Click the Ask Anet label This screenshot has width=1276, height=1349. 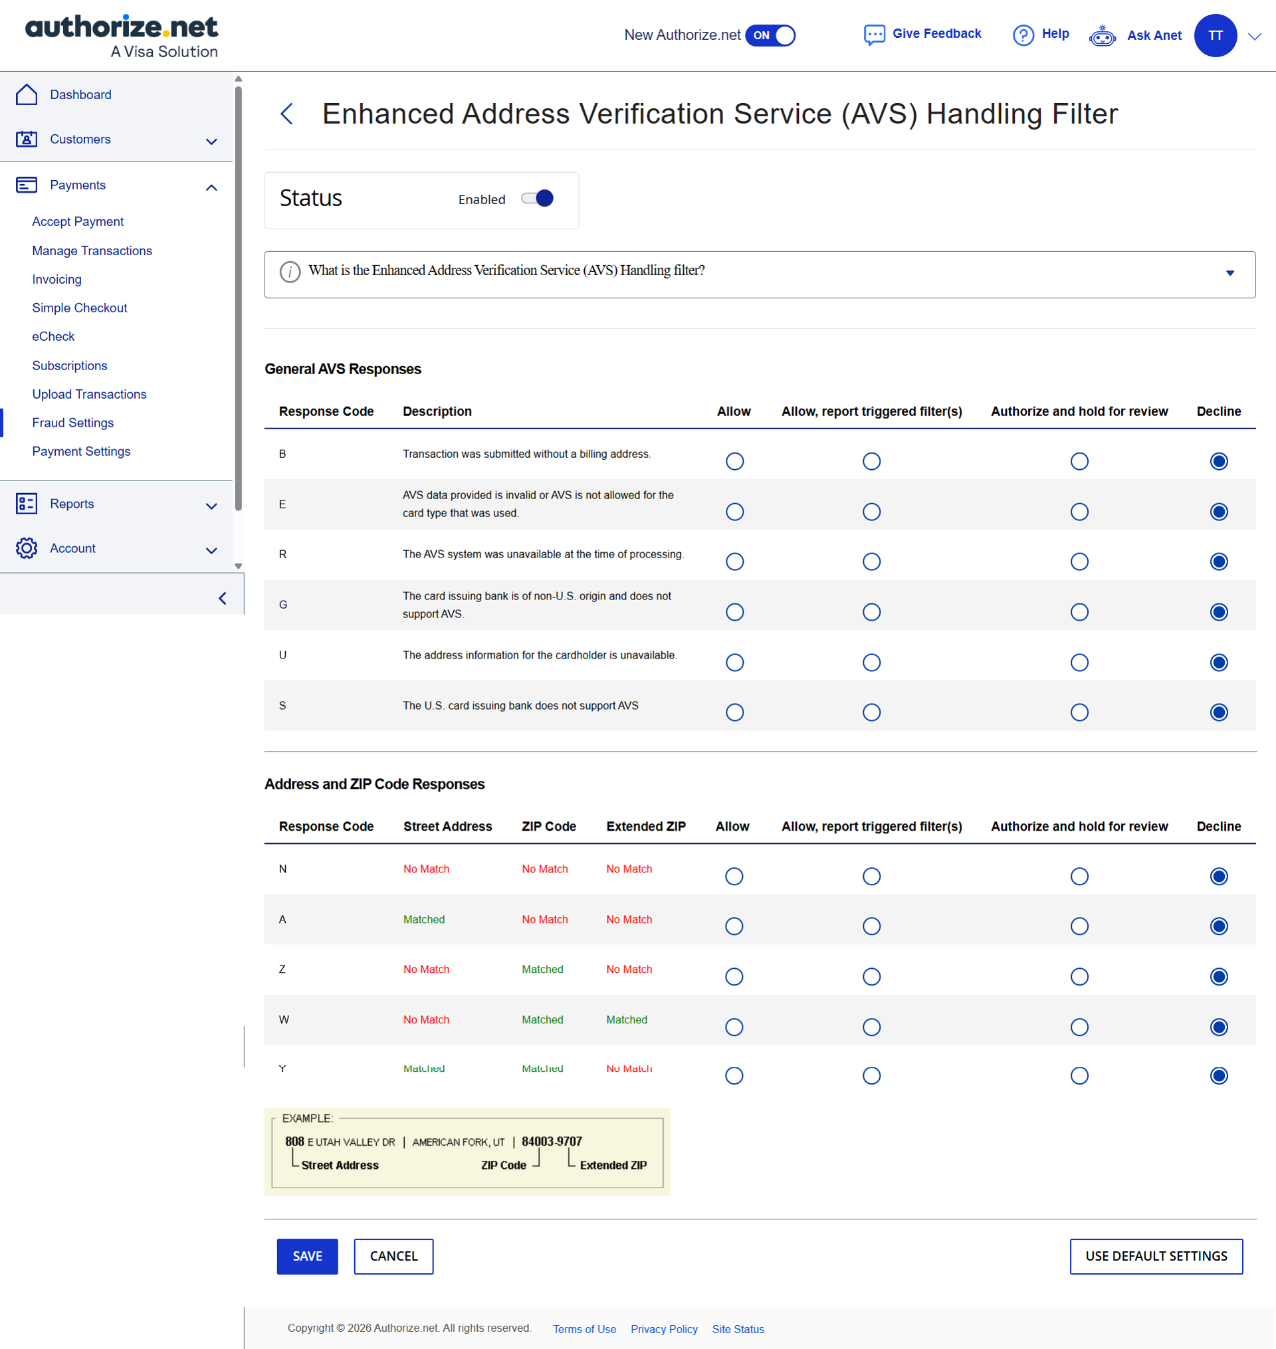(1154, 35)
